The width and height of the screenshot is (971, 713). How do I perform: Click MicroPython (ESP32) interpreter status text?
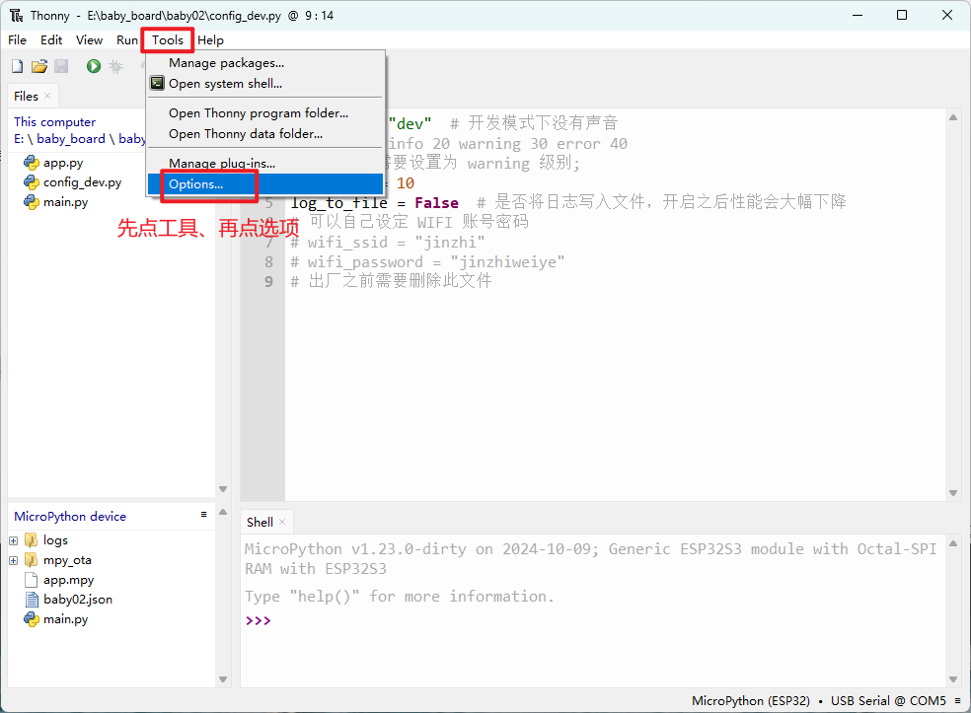tap(751, 700)
